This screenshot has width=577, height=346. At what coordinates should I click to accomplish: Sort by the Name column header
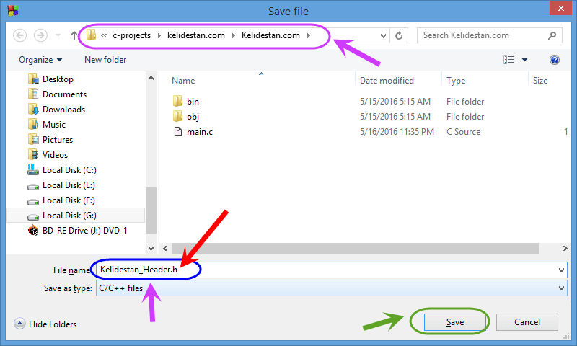pyautogui.click(x=183, y=81)
